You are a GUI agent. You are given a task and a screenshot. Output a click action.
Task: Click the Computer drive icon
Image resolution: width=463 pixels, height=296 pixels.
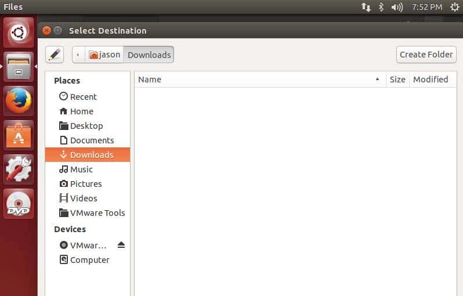(x=63, y=259)
